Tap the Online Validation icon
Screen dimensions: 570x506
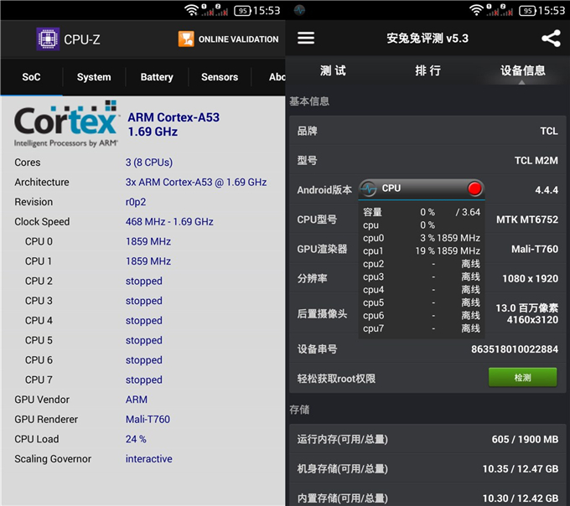point(186,39)
